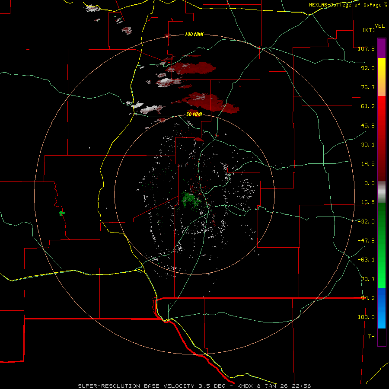Click the 100 NMI range ring label
Image resolution: width=389 pixels, height=389 pixels.
pyautogui.click(x=194, y=34)
